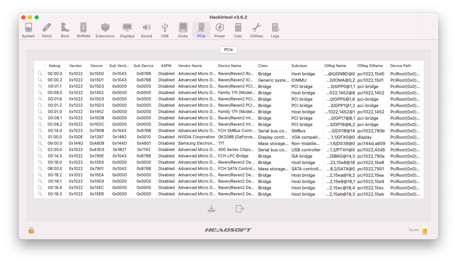
Task: Sort by the Sub Device column header
Action: [x=144, y=66]
